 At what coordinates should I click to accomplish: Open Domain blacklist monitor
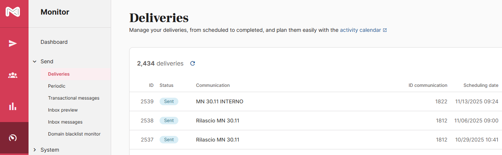(74, 134)
